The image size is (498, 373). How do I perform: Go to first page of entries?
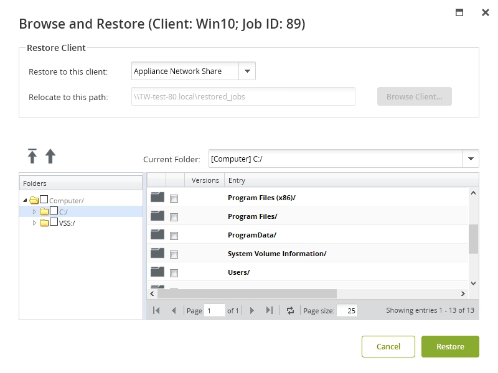click(x=156, y=310)
